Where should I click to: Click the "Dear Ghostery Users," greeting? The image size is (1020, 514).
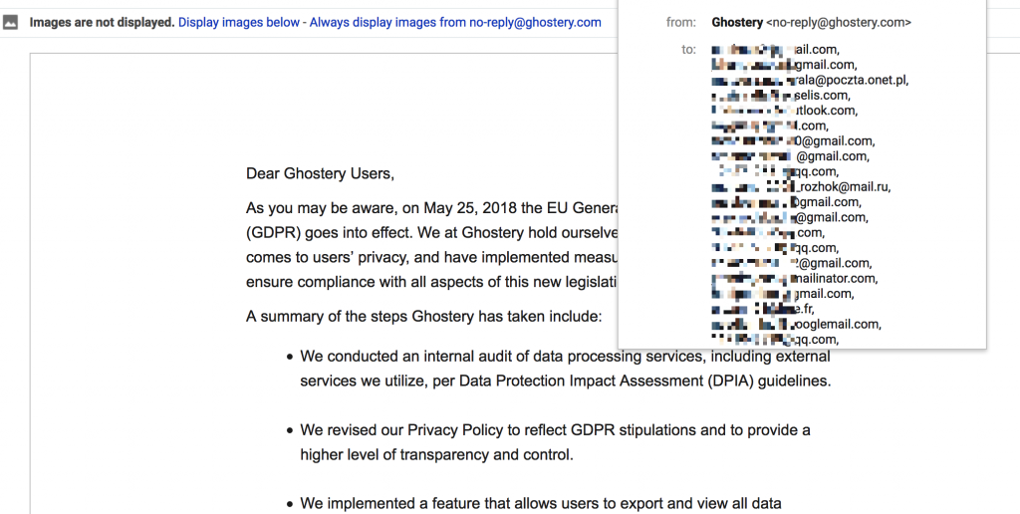(x=320, y=174)
